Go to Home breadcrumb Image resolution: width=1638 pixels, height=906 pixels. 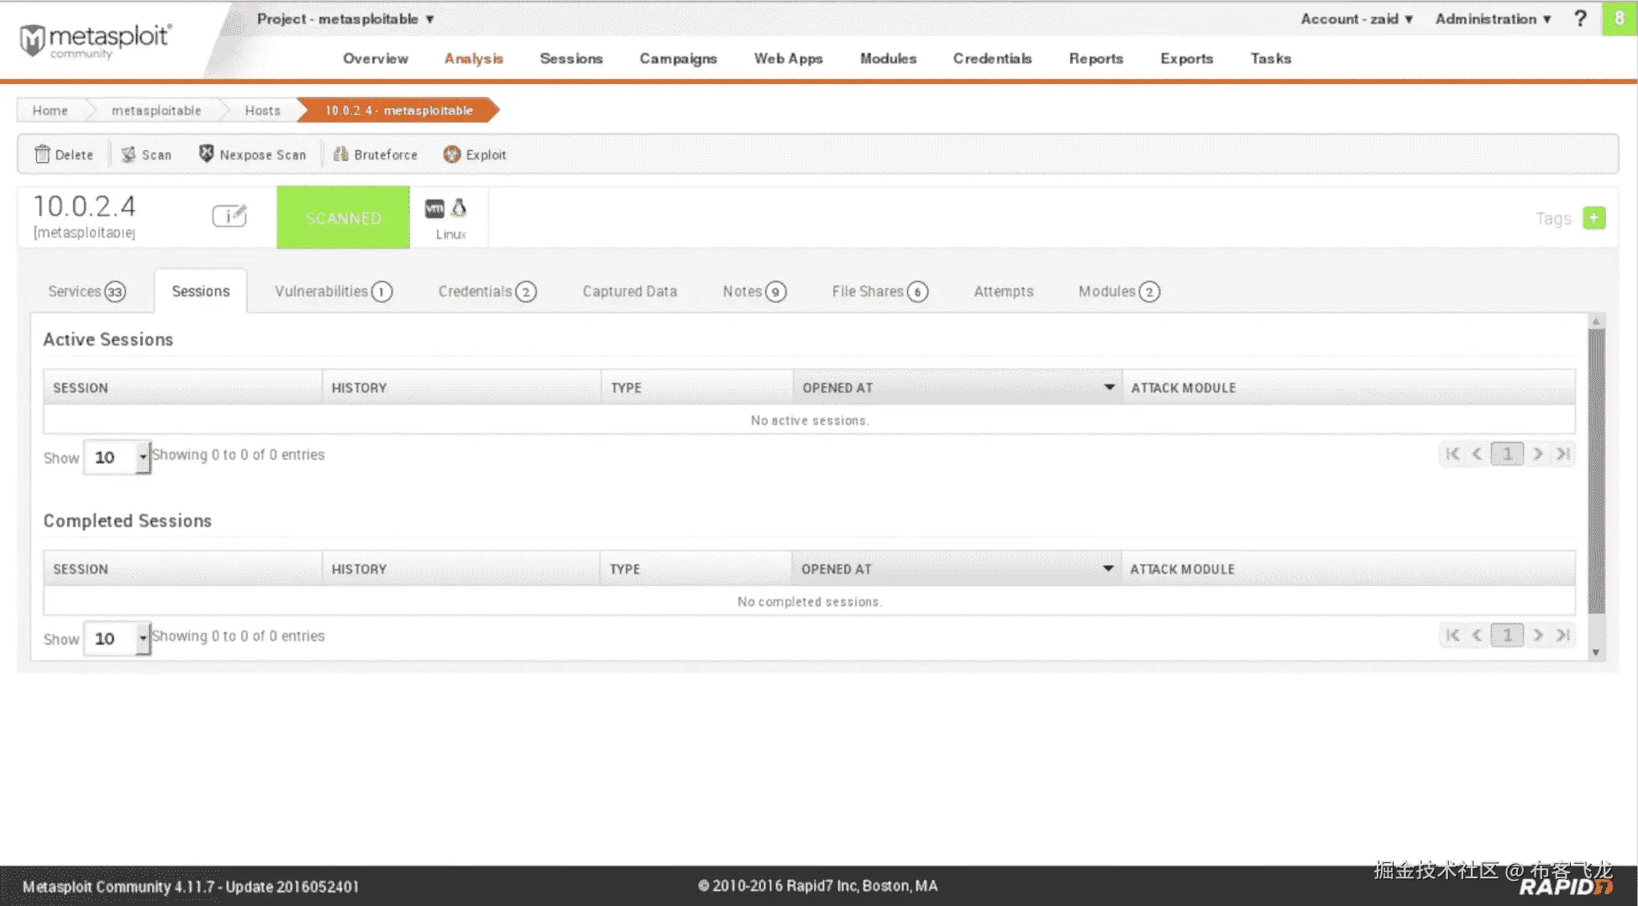(x=50, y=110)
